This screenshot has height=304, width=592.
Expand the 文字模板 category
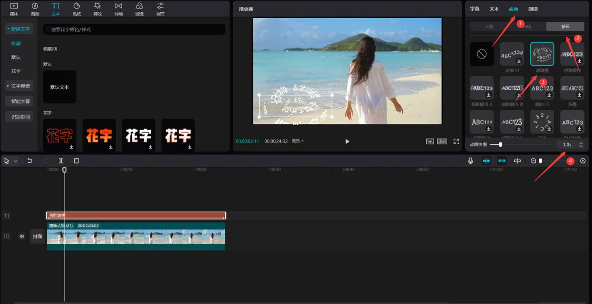pos(19,86)
